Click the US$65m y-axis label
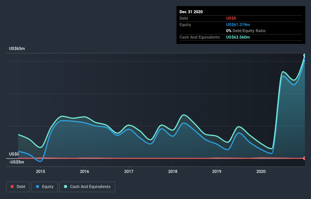The height and width of the screenshot is (199, 311). click(17, 48)
